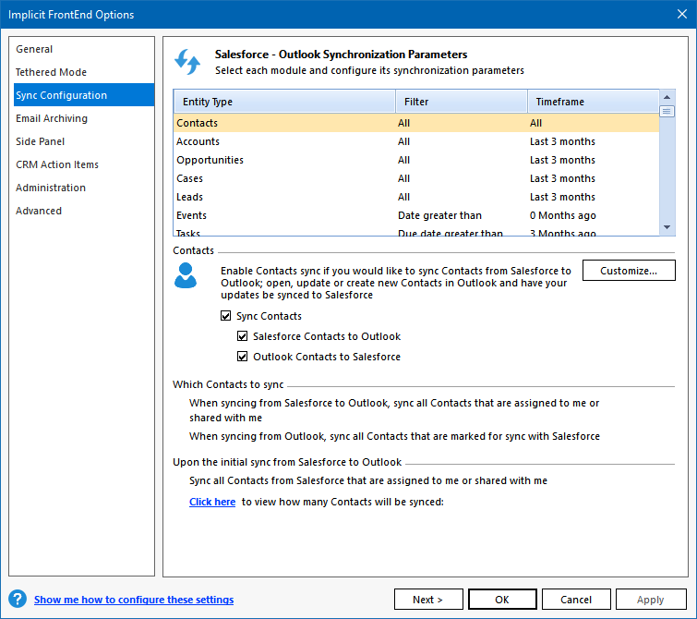This screenshot has height=619, width=697.
Task: Open the Email Archiving section
Action: click(52, 118)
